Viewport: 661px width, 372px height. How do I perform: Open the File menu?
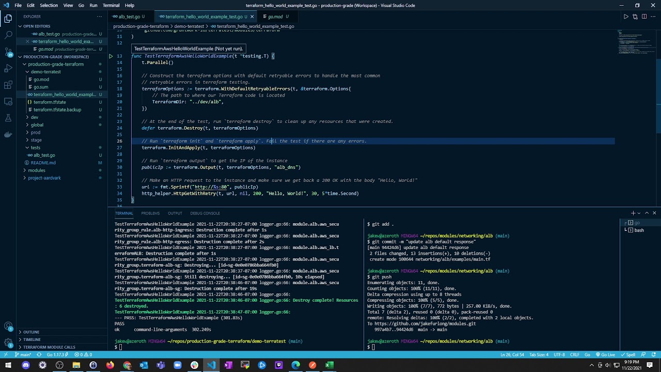click(x=18, y=5)
